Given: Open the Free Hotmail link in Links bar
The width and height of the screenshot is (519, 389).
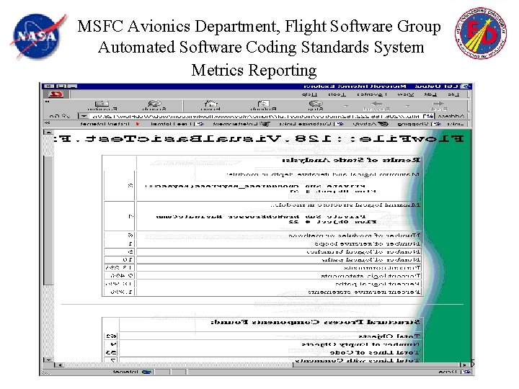Looking at the screenshot, I should (x=177, y=124).
